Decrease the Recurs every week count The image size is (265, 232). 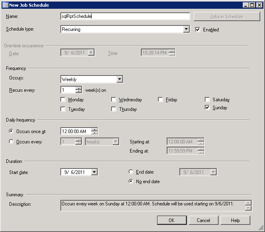click(x=79, y=92)
